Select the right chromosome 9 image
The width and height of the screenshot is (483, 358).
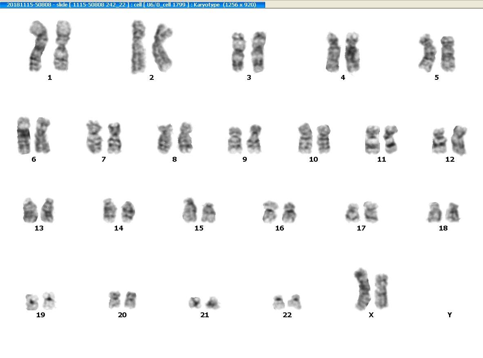pyautogui.click(x=255, y=139)
